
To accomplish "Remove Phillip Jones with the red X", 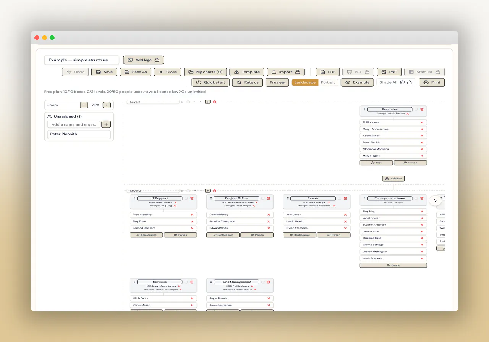I will pos(422,123).
